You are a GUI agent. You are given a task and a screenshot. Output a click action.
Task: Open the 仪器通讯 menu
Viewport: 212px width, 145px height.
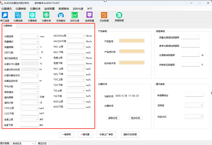pyautogui.click(x=7, y=9)
